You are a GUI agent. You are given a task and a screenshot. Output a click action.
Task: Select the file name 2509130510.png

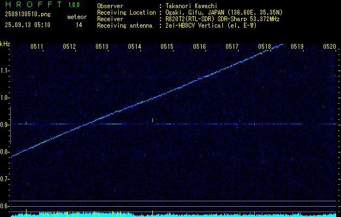[28, 14]
